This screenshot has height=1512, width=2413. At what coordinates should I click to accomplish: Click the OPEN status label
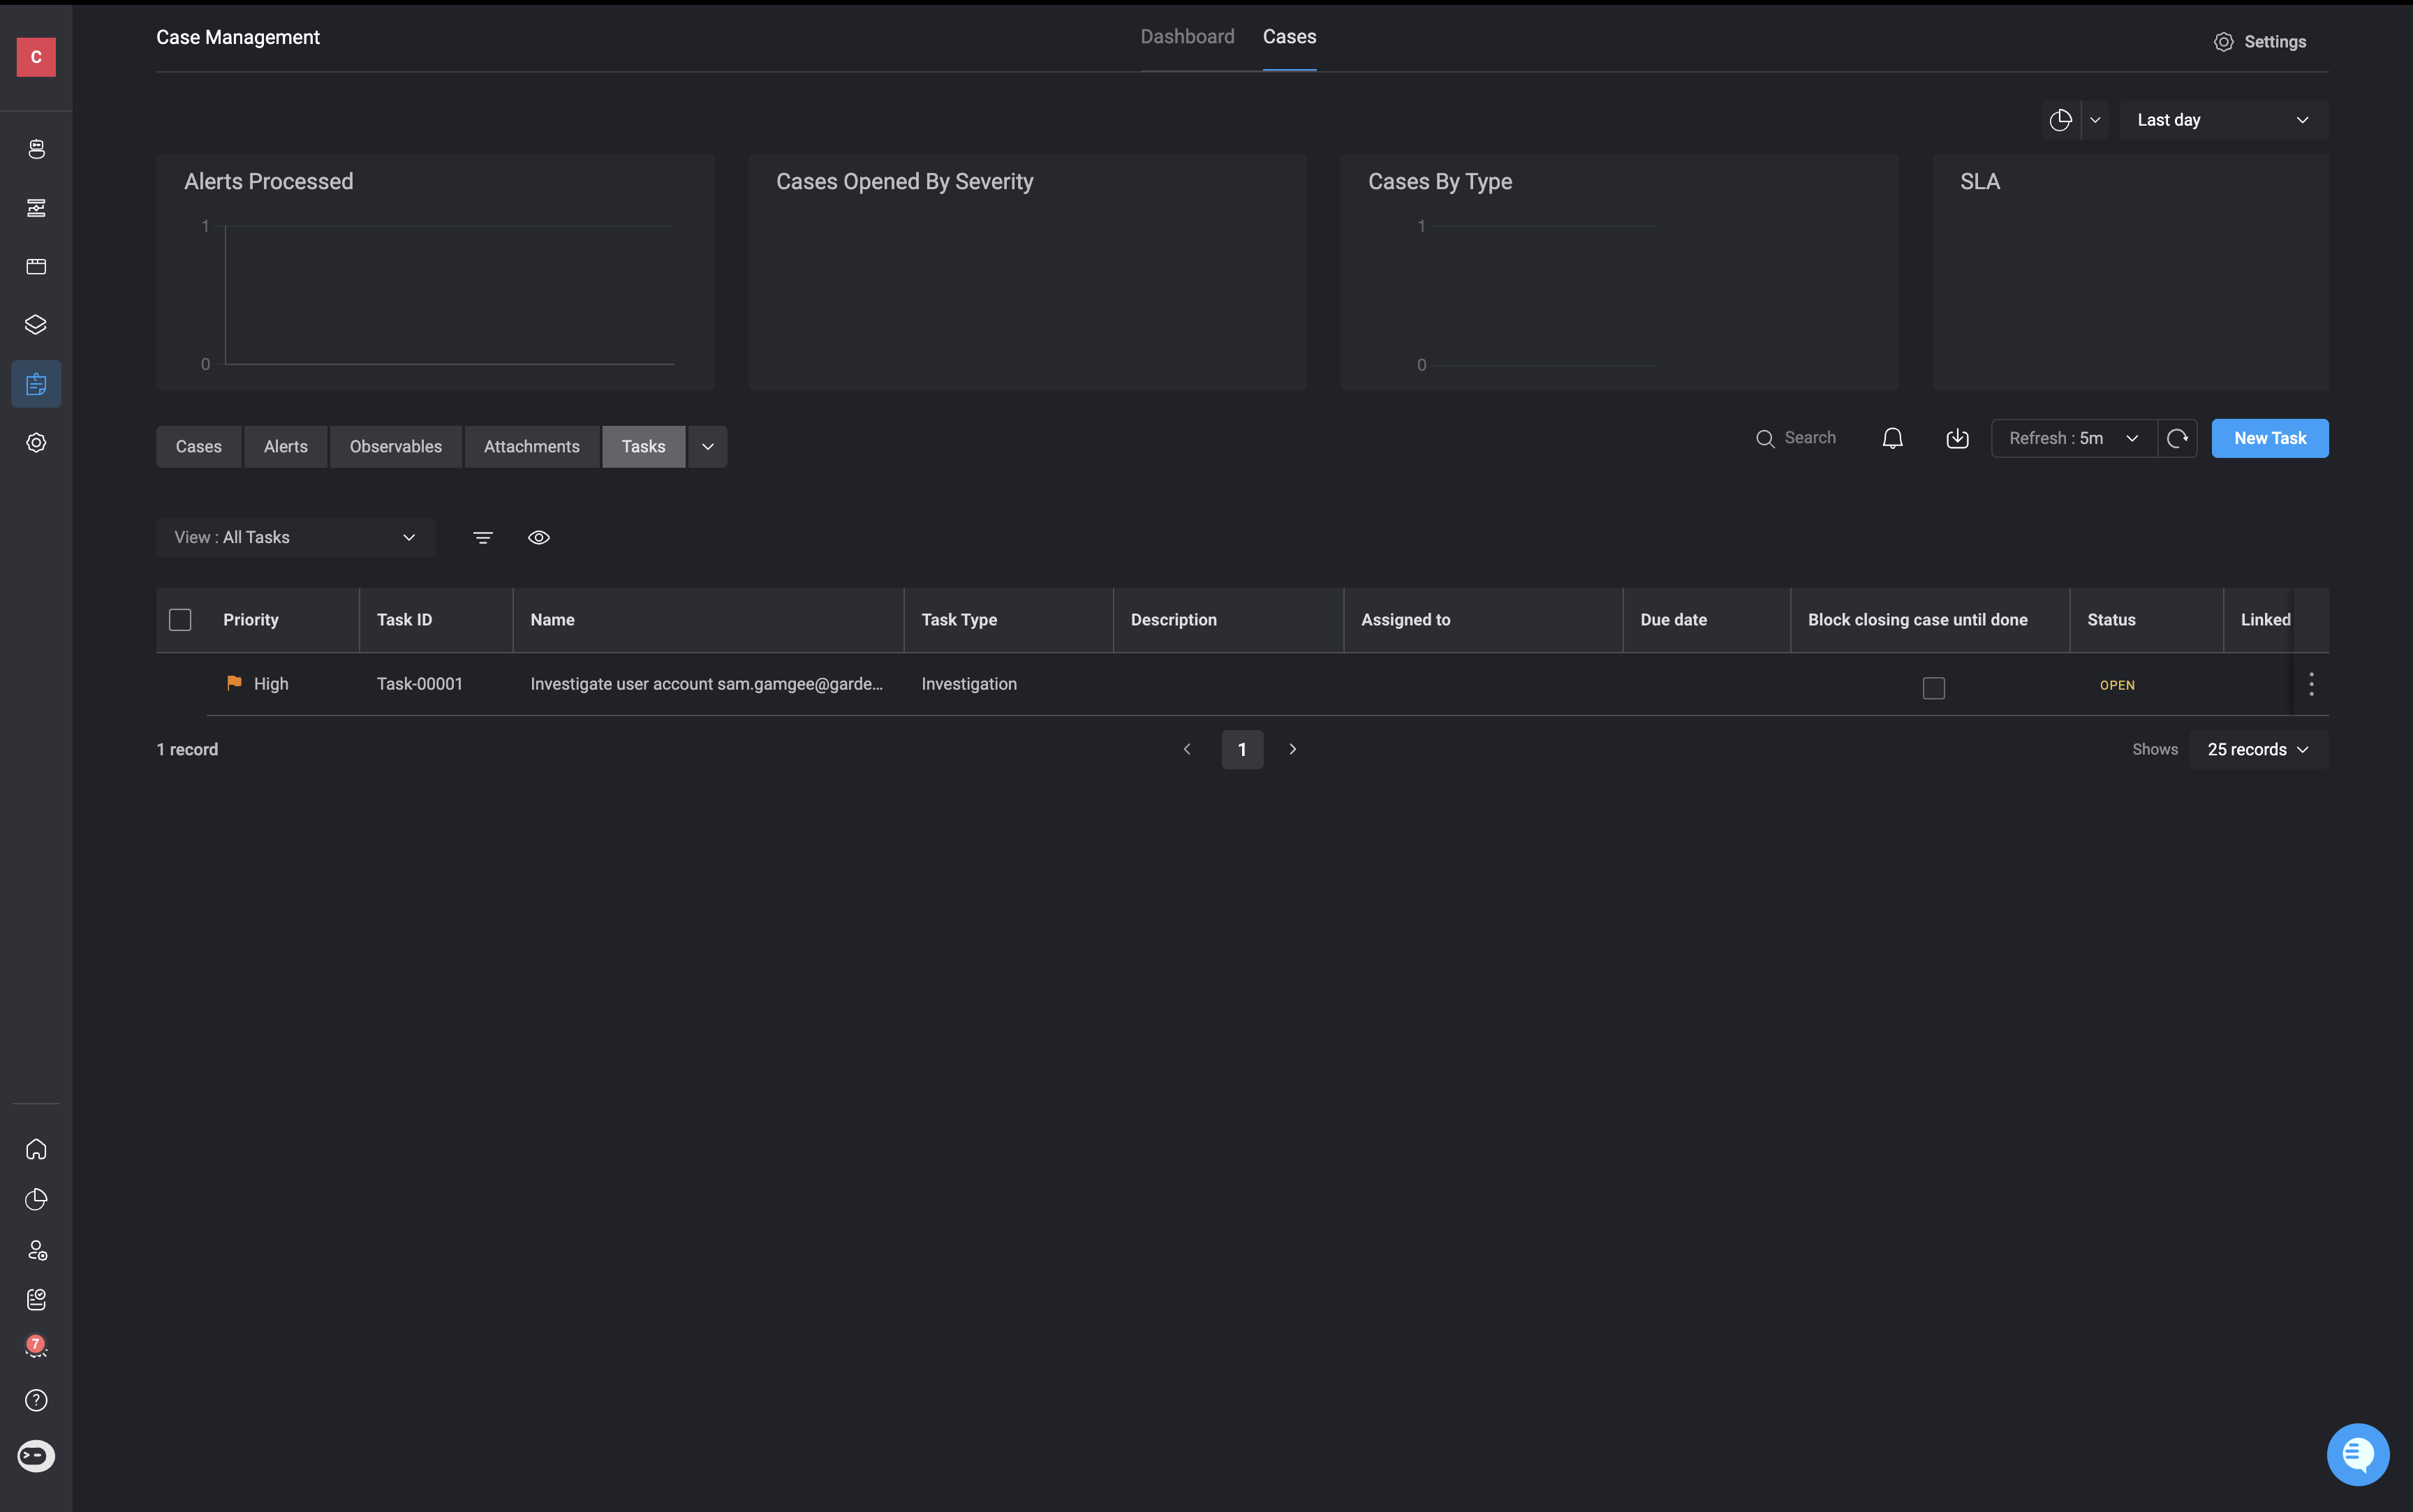click(2117, 685)
